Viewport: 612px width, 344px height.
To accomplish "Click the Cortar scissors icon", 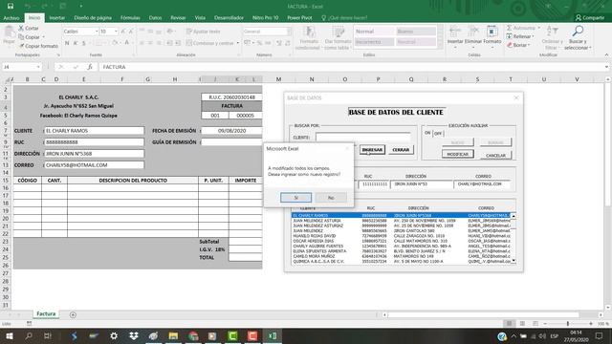I will (x=21, y=28).
